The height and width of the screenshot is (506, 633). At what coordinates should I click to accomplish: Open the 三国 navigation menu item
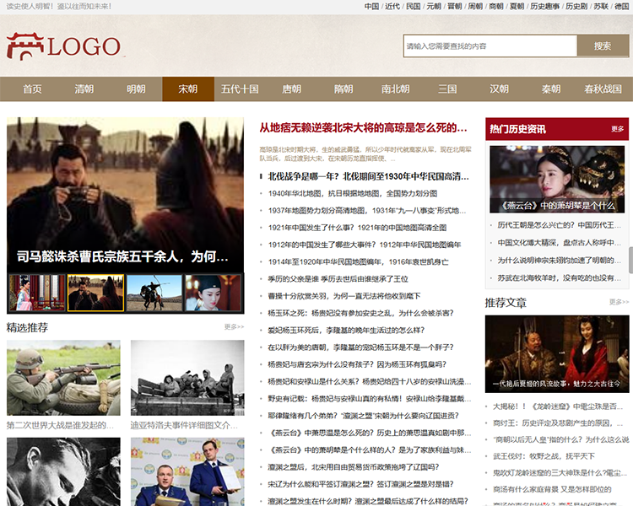[x=447, y=89]
